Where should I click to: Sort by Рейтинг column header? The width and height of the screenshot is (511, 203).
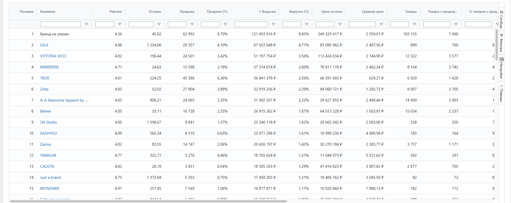coord(116,12)
